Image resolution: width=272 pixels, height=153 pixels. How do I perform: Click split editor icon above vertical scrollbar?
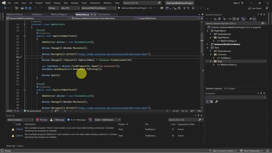202,18
